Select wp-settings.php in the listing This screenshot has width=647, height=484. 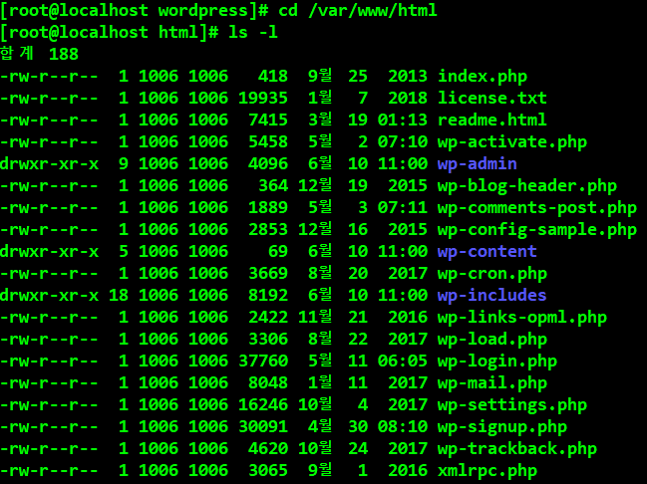(512, 405)
